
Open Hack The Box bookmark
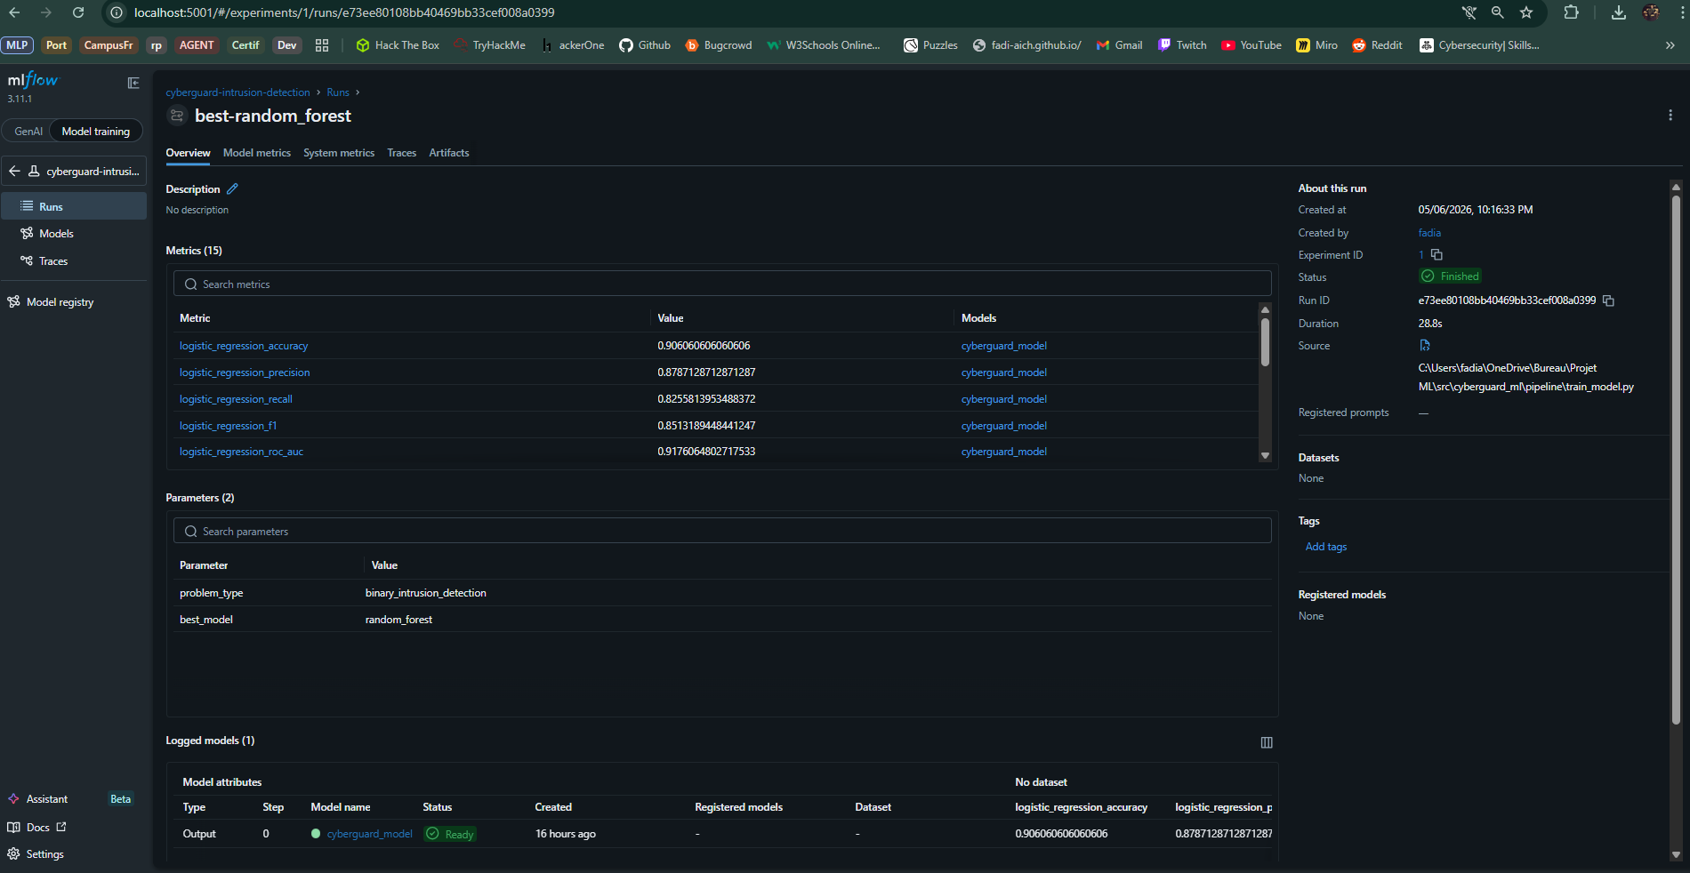398,45
